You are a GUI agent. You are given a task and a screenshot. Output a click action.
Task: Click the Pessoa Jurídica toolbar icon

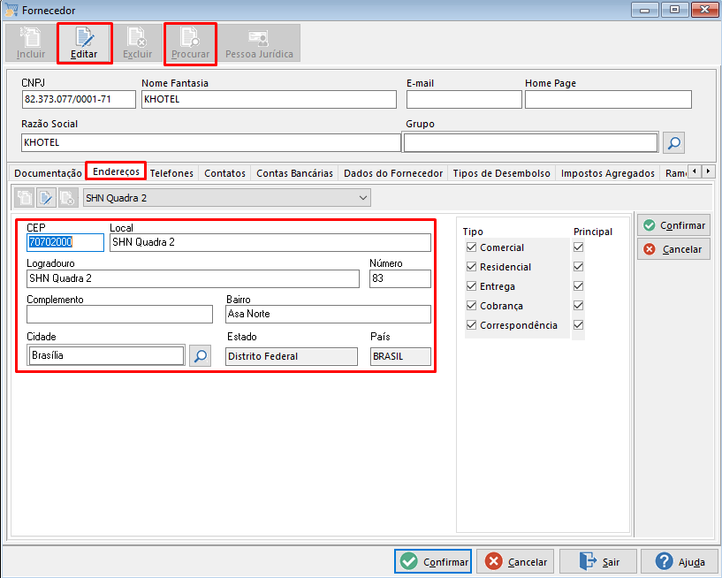(259, 43)
